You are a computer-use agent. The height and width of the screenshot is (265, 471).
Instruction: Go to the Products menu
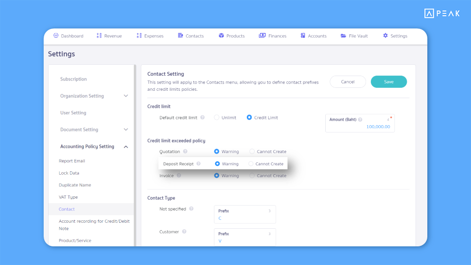232,36
